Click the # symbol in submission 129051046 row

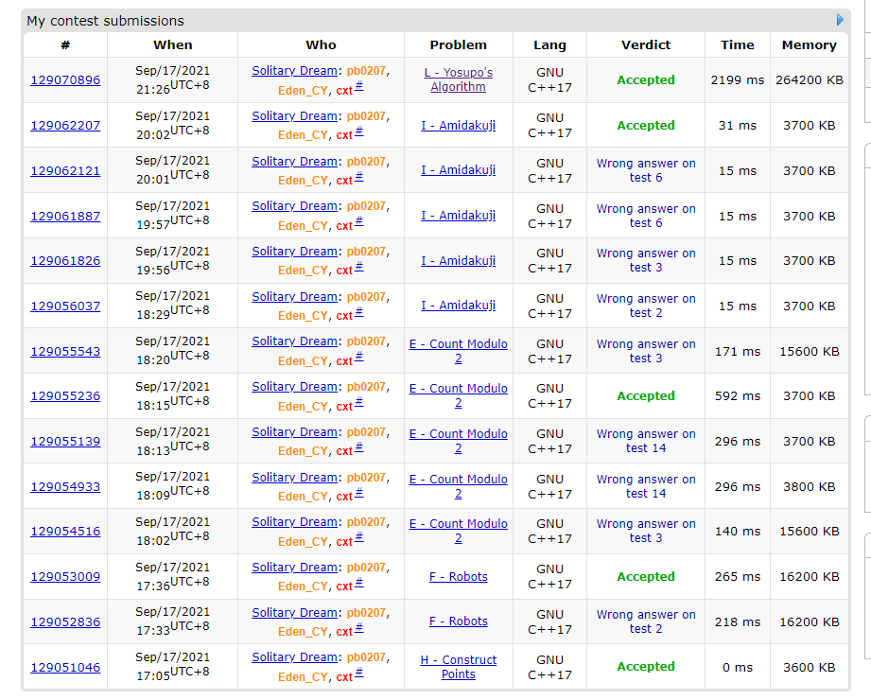(358, 674)
